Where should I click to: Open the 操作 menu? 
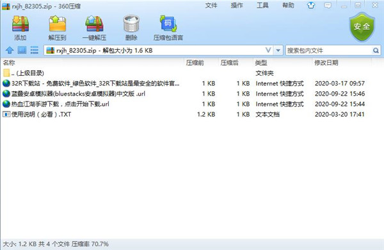point(237,5)
